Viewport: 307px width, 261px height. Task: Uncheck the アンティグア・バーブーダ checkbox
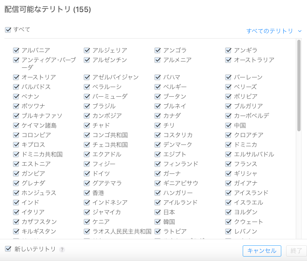16,60
